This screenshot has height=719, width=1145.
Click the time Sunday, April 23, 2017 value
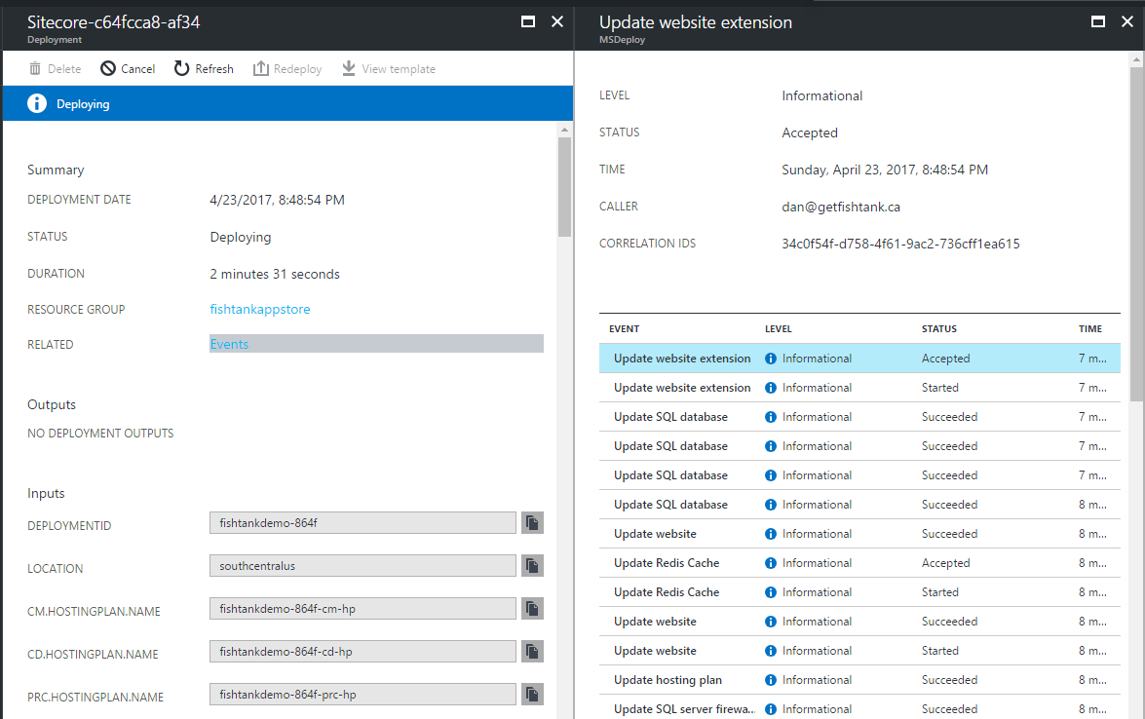pos(884,170)
